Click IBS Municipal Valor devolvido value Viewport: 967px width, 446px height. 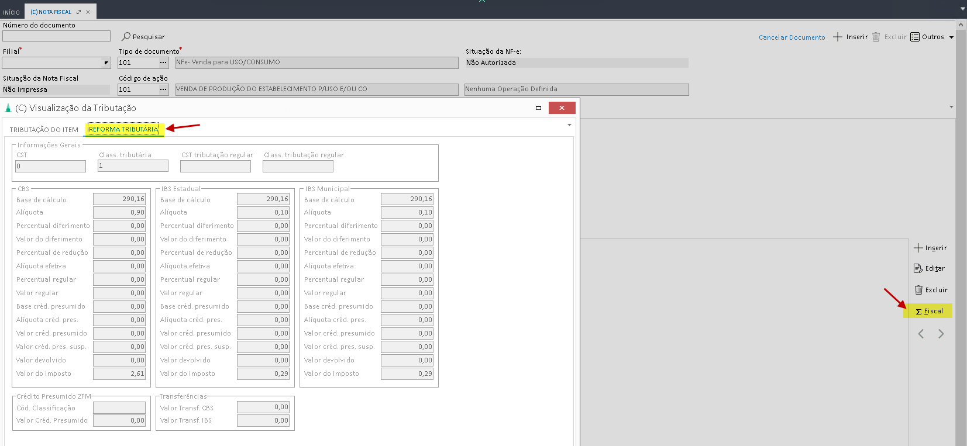(x=407, y=361)
